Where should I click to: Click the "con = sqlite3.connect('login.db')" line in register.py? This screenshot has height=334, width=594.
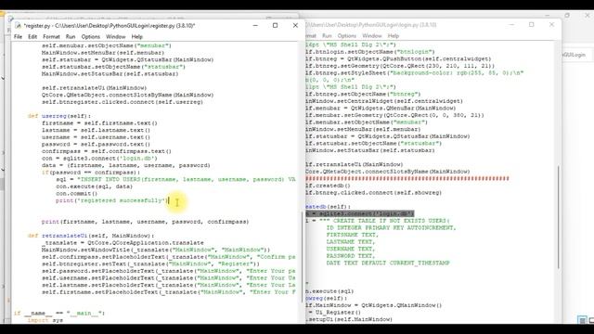99,159
